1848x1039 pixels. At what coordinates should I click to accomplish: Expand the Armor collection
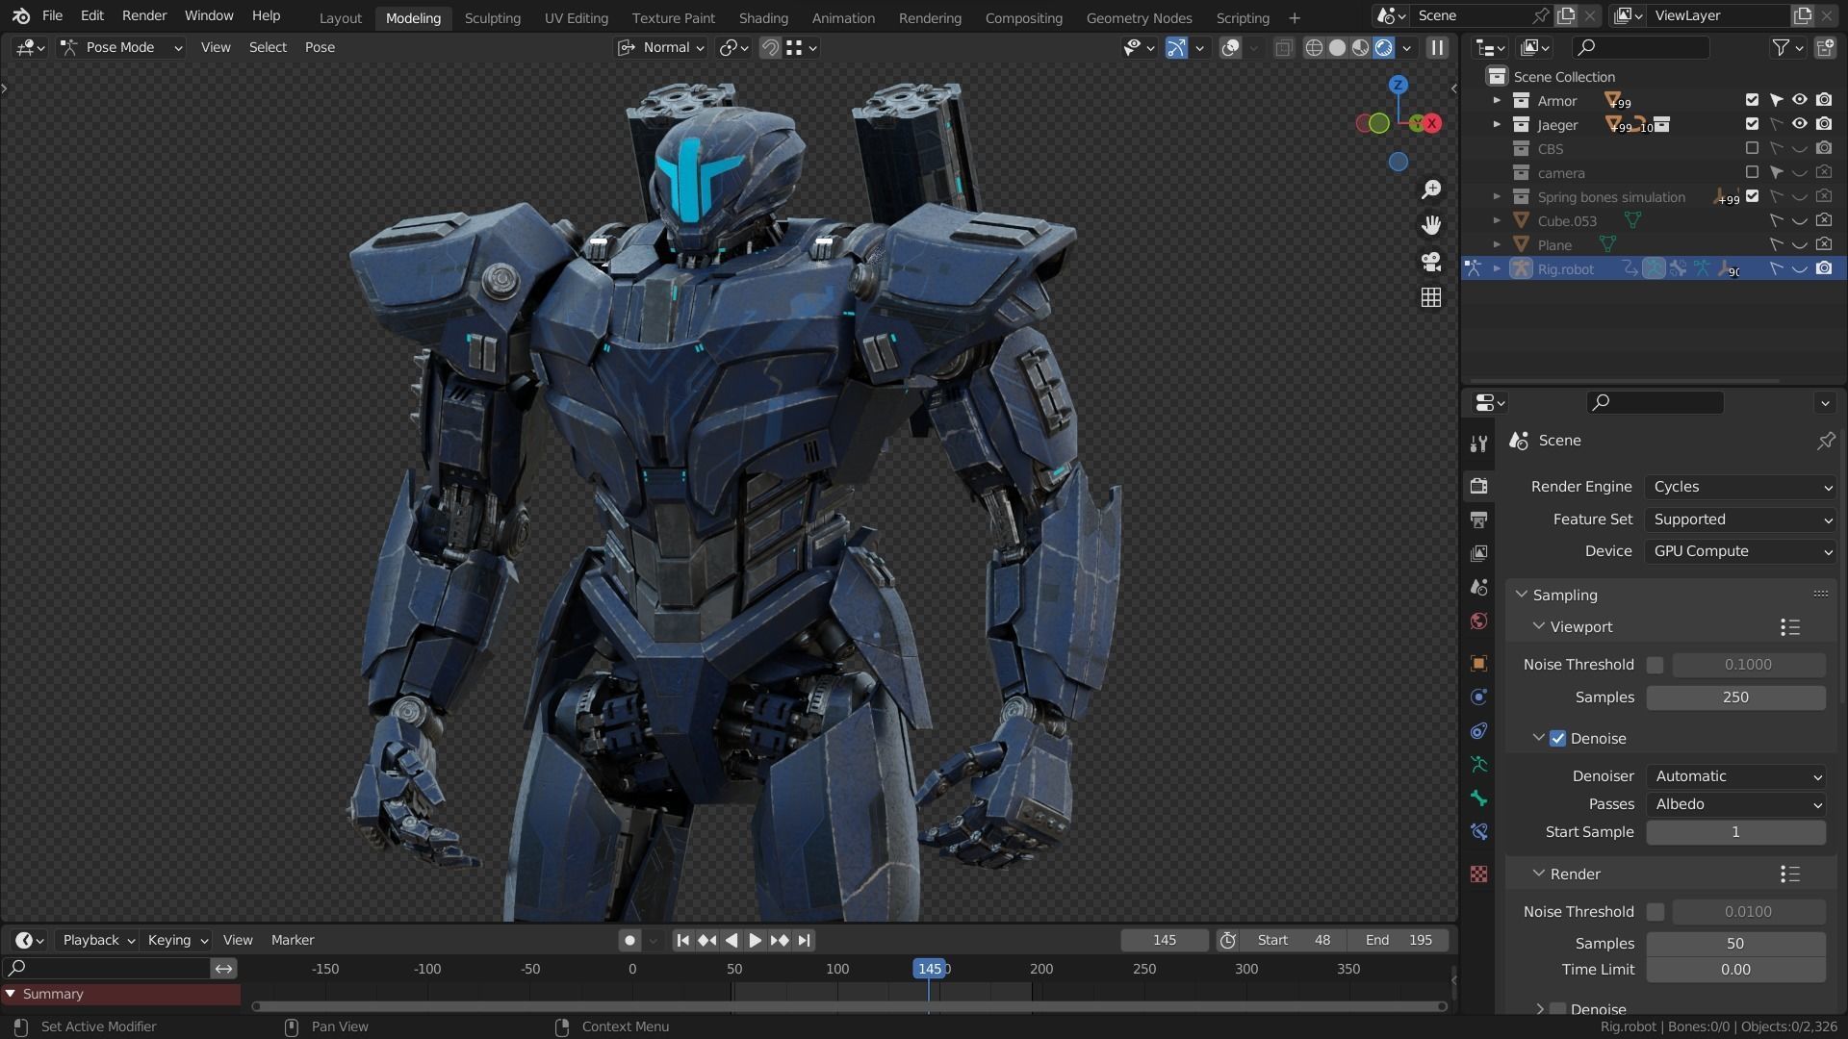[x=1497, y=100]
